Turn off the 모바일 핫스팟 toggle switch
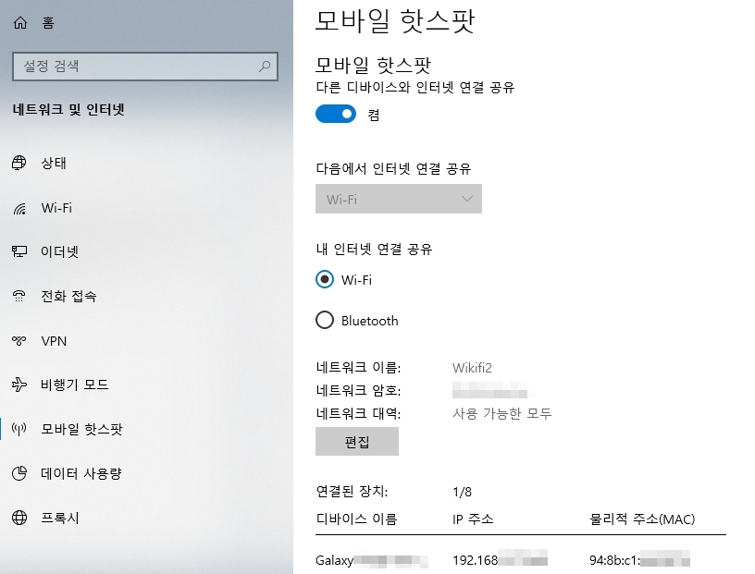The height and width of the screenshot is (574, 755). click(336, 114)
